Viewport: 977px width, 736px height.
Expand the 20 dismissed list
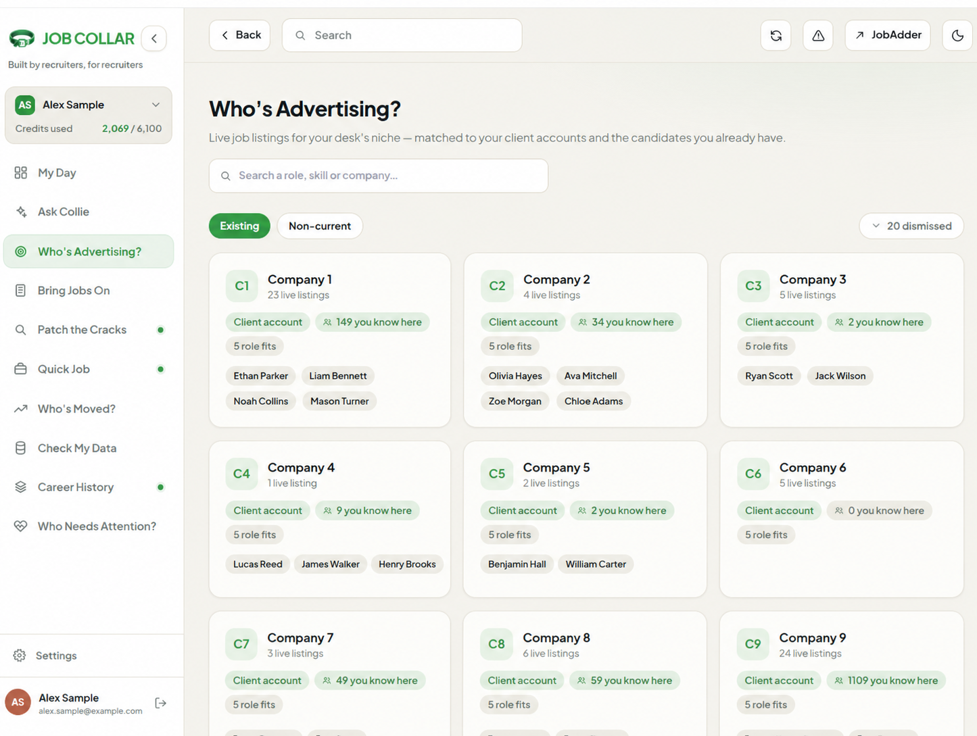[911, 226]
